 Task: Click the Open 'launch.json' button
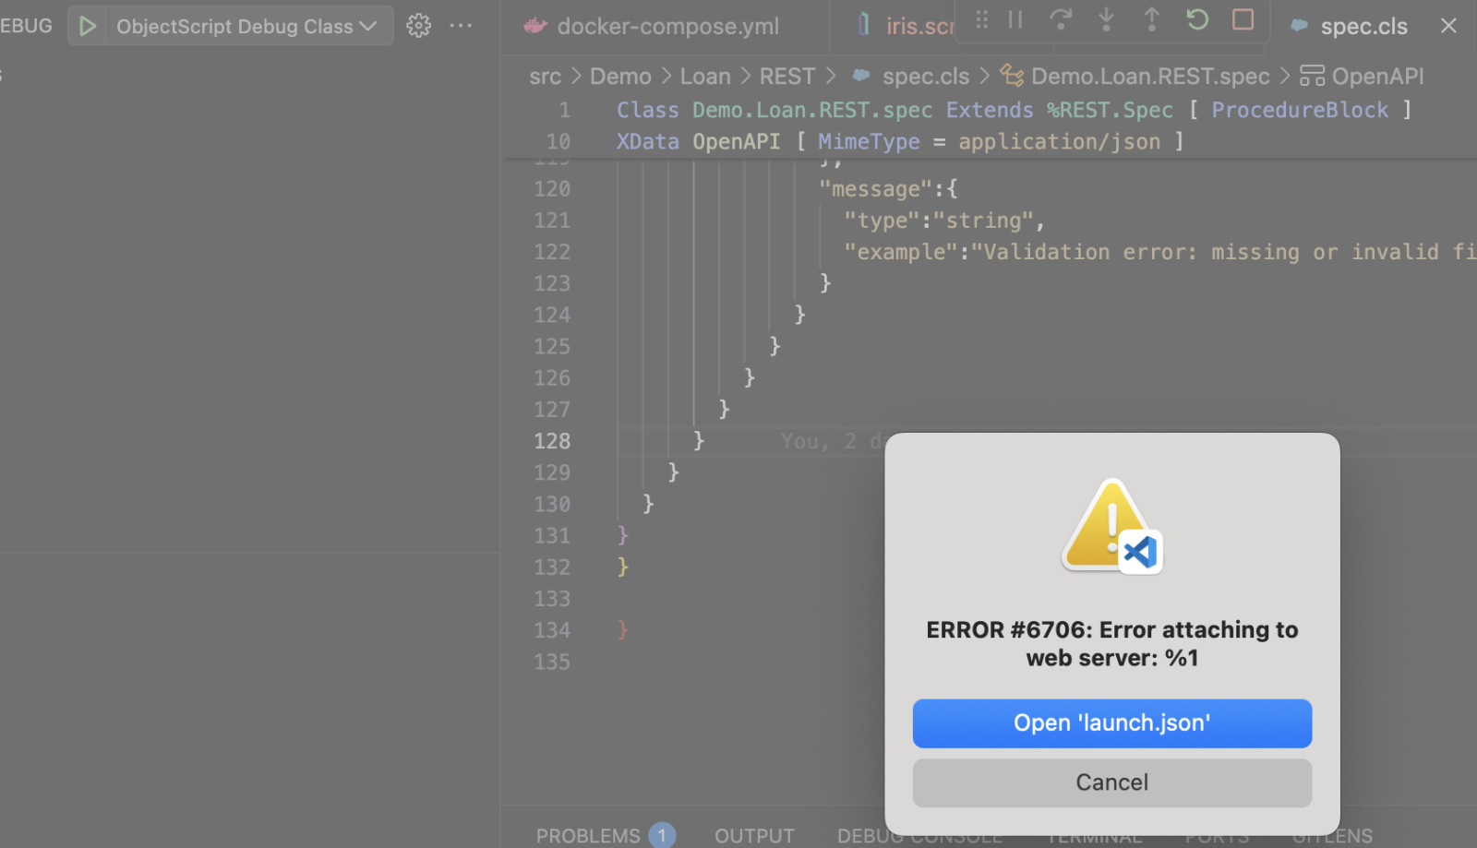1111,723
